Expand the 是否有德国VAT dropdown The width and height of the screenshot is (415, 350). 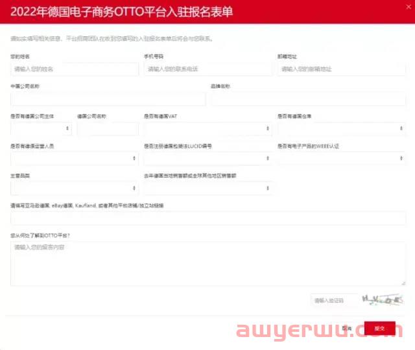(x=207, y=128)
